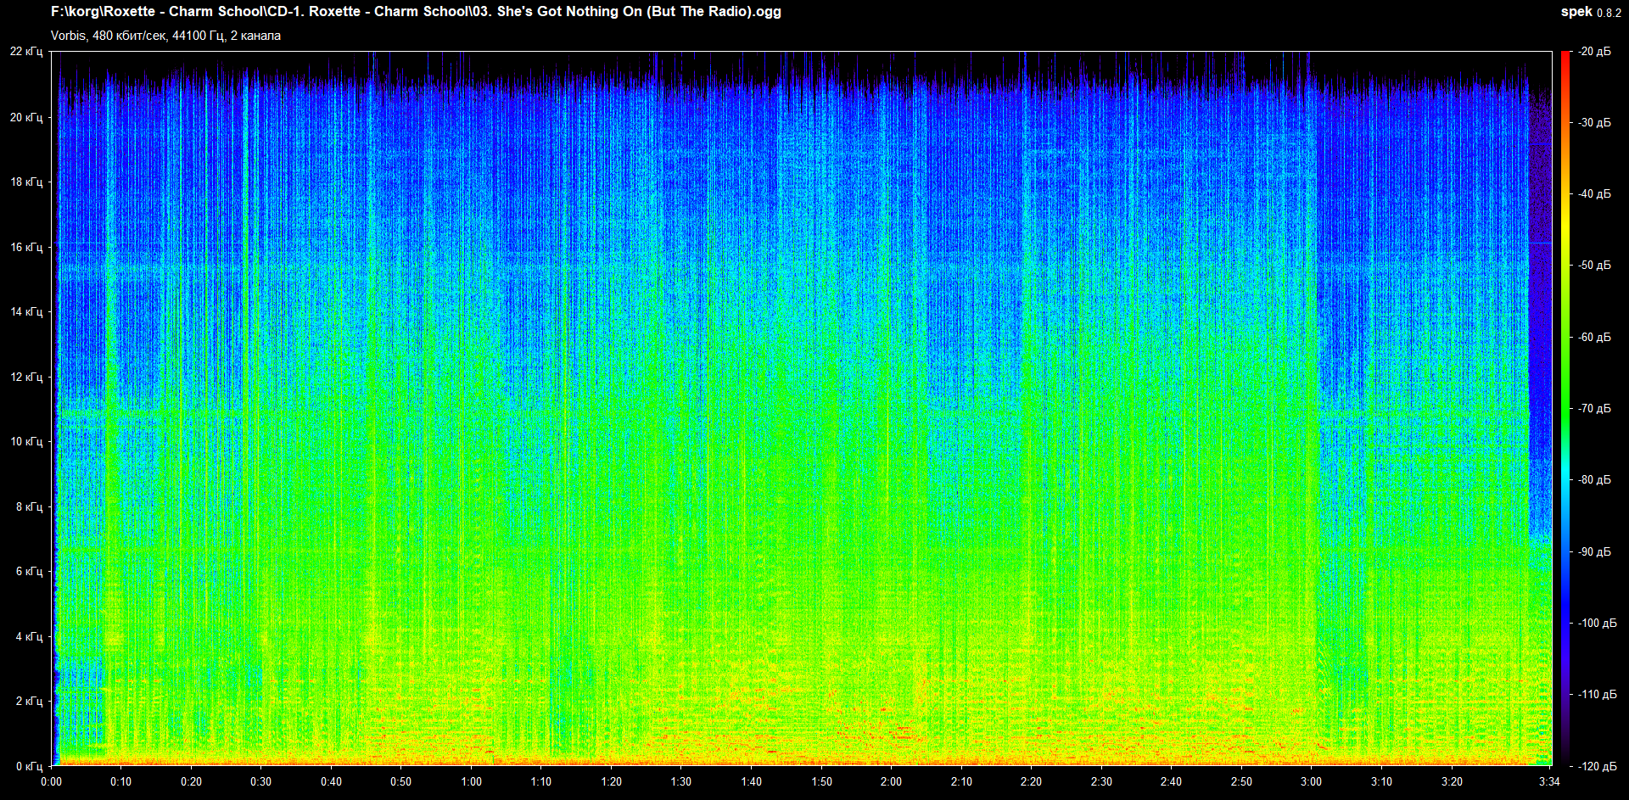Click the 0:00 start time label

[x=51, y=782]
